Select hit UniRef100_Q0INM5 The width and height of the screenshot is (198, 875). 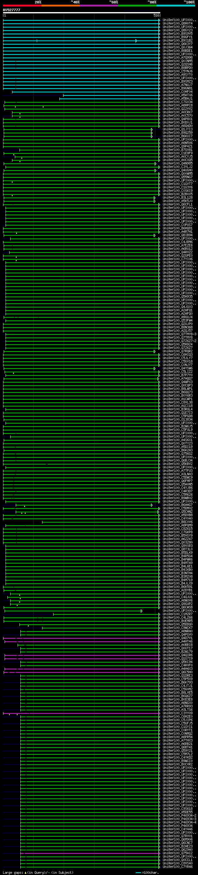pyautogui.click(x=177, y=61)
